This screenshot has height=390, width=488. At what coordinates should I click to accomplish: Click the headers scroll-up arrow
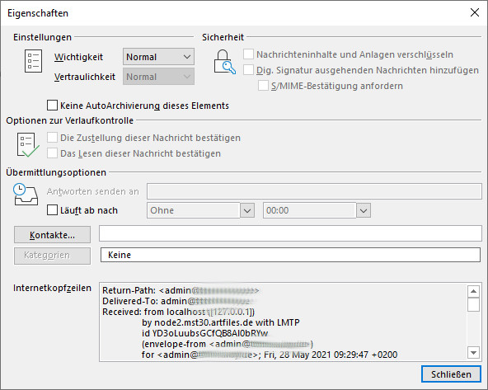click(473, 291)
